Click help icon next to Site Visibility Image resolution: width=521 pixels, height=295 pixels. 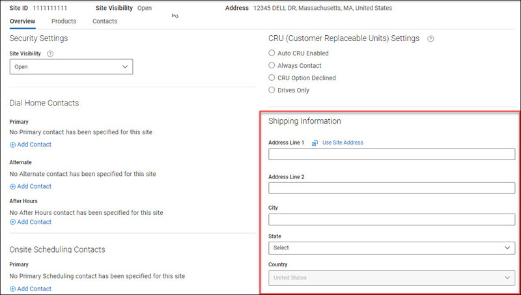click(50, 53)
